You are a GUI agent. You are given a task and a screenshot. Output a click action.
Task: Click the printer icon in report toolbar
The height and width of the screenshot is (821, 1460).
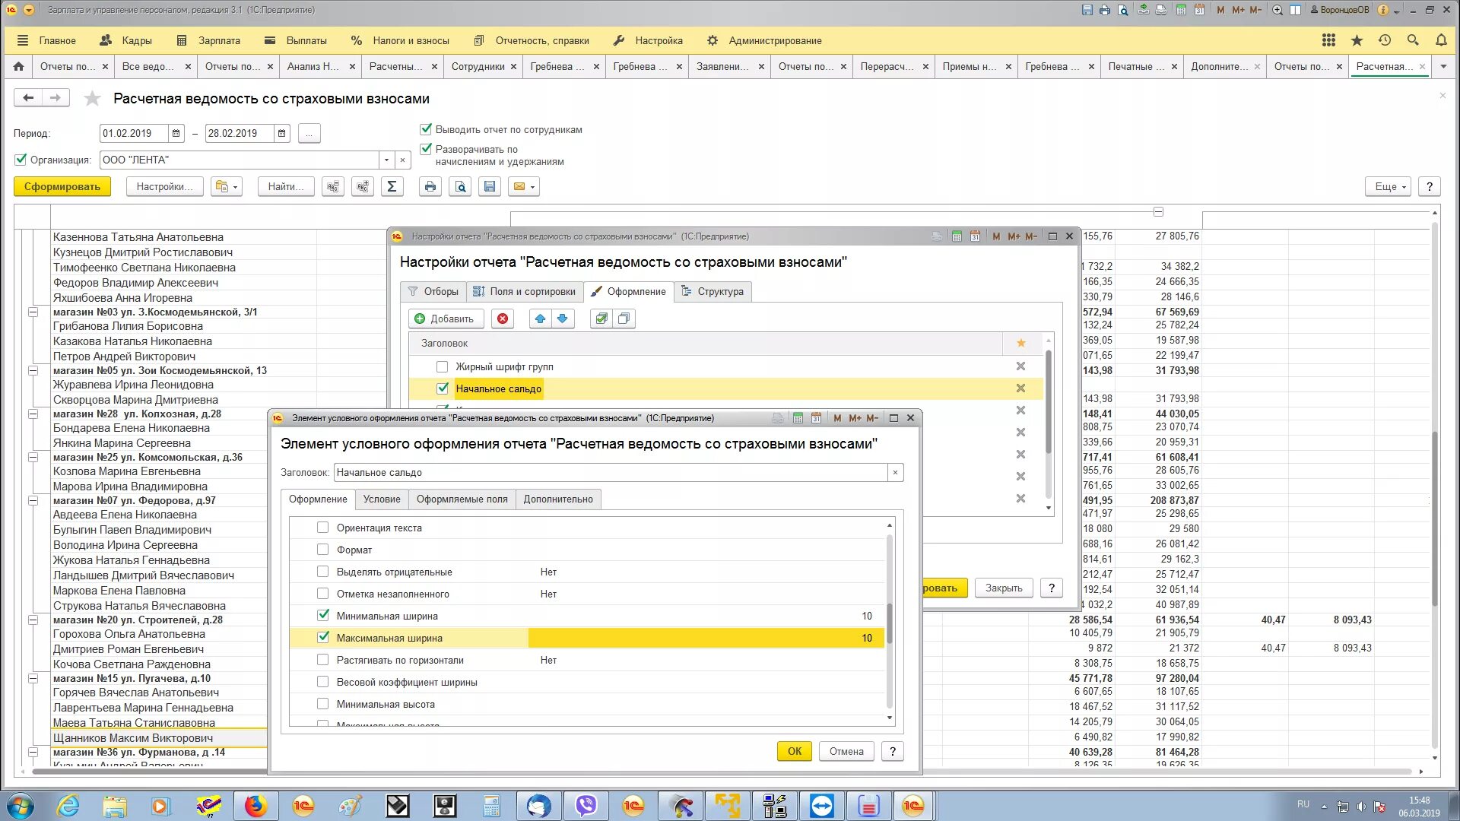tap(430, 187)
